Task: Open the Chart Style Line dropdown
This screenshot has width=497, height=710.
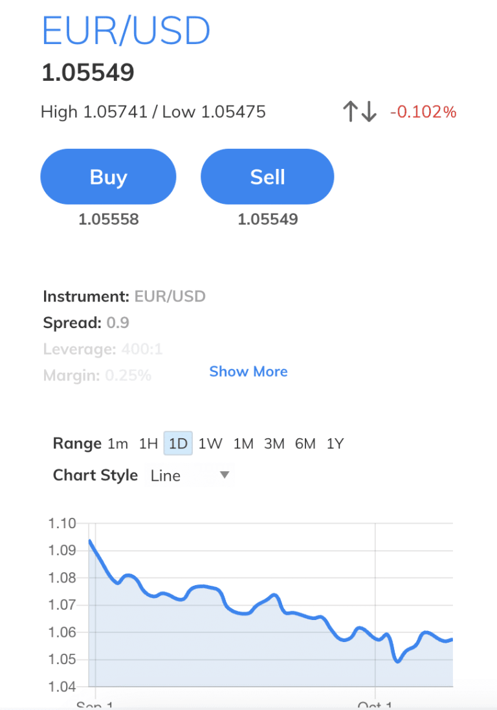Action: click(x=189, y=476)
